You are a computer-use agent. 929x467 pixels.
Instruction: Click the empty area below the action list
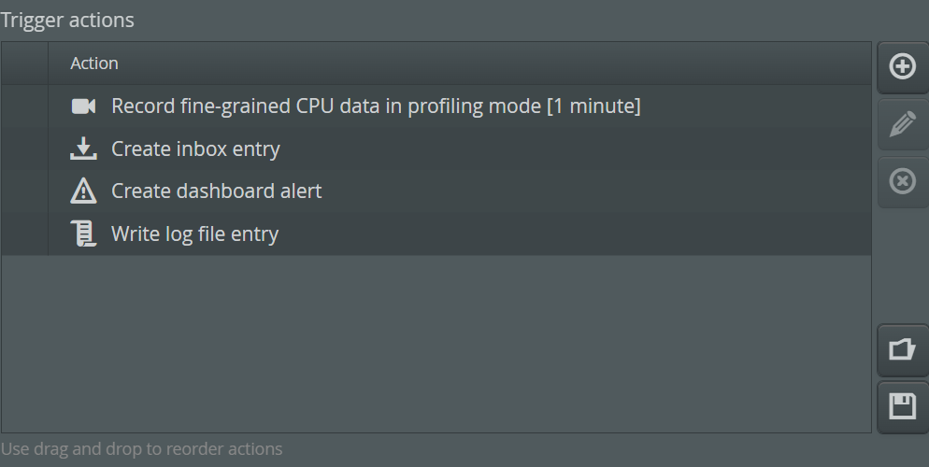436,343
